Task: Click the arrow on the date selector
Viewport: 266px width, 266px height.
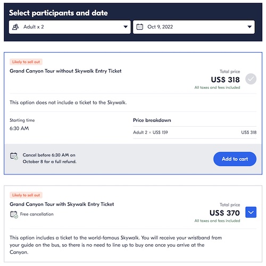Action: click(x=250, y=27)
